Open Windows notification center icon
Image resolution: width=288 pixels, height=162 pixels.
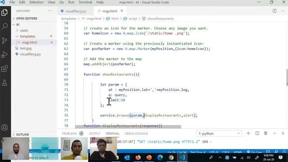280,157
